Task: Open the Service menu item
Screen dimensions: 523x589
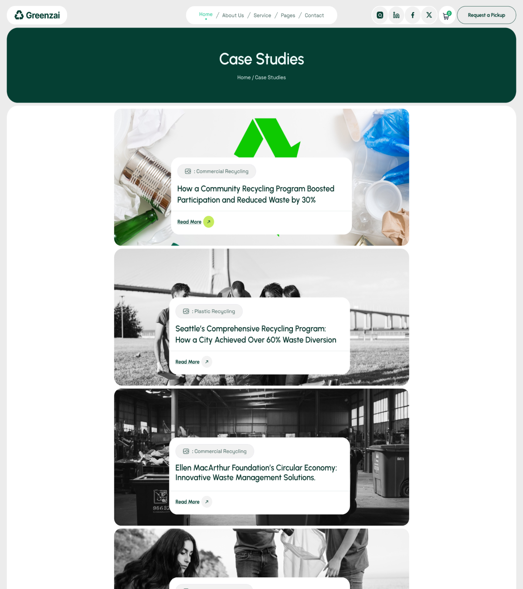Action: point(262,15)
